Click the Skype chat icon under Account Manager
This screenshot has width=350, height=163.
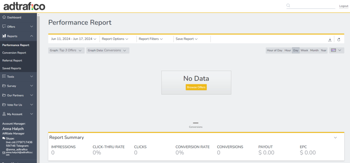3,138
